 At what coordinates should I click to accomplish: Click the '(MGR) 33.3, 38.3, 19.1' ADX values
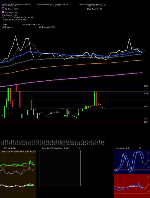tap(32, 25)
